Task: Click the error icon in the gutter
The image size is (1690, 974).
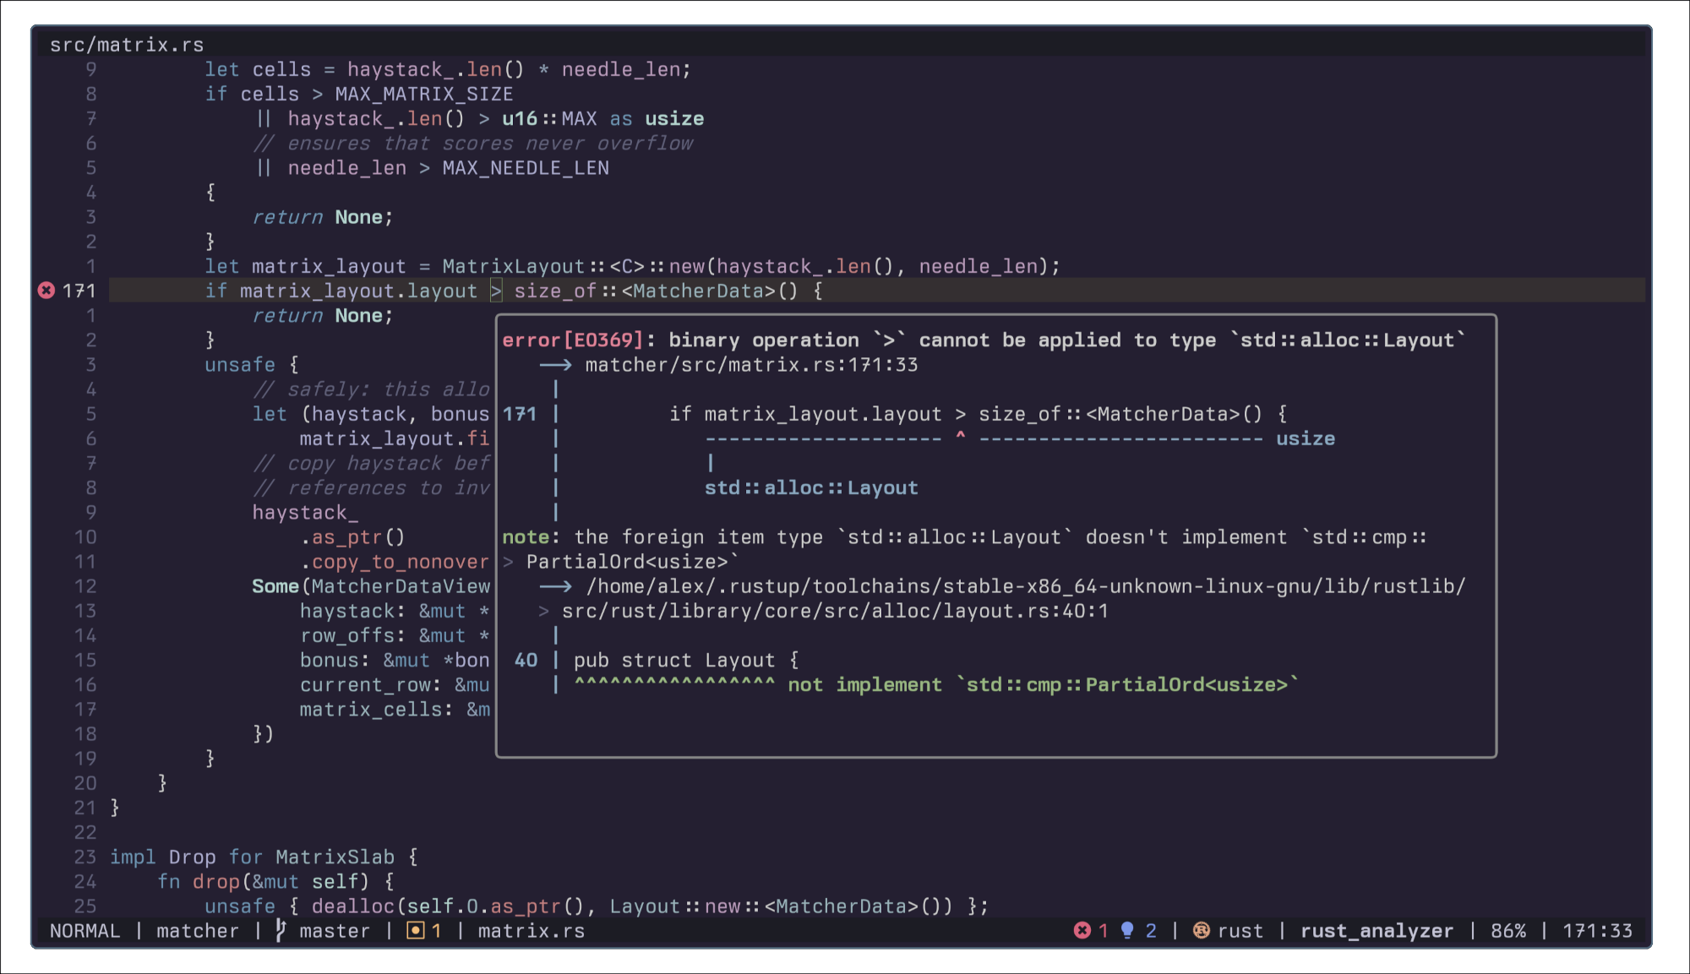Action: 46,291
